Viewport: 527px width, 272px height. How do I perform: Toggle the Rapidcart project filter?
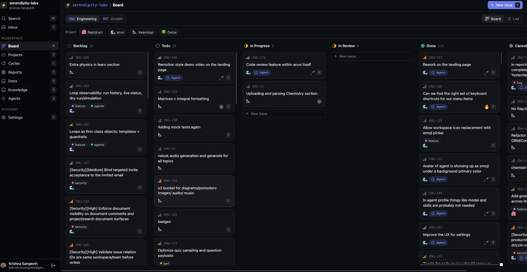point(92,32)
